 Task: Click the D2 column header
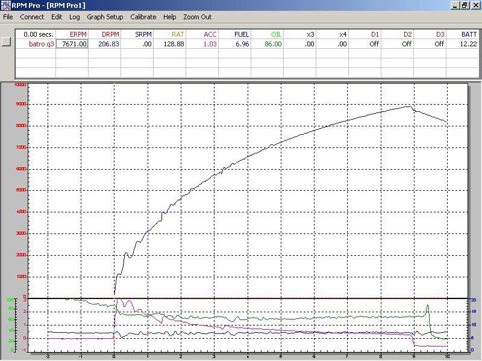(398, 34)
